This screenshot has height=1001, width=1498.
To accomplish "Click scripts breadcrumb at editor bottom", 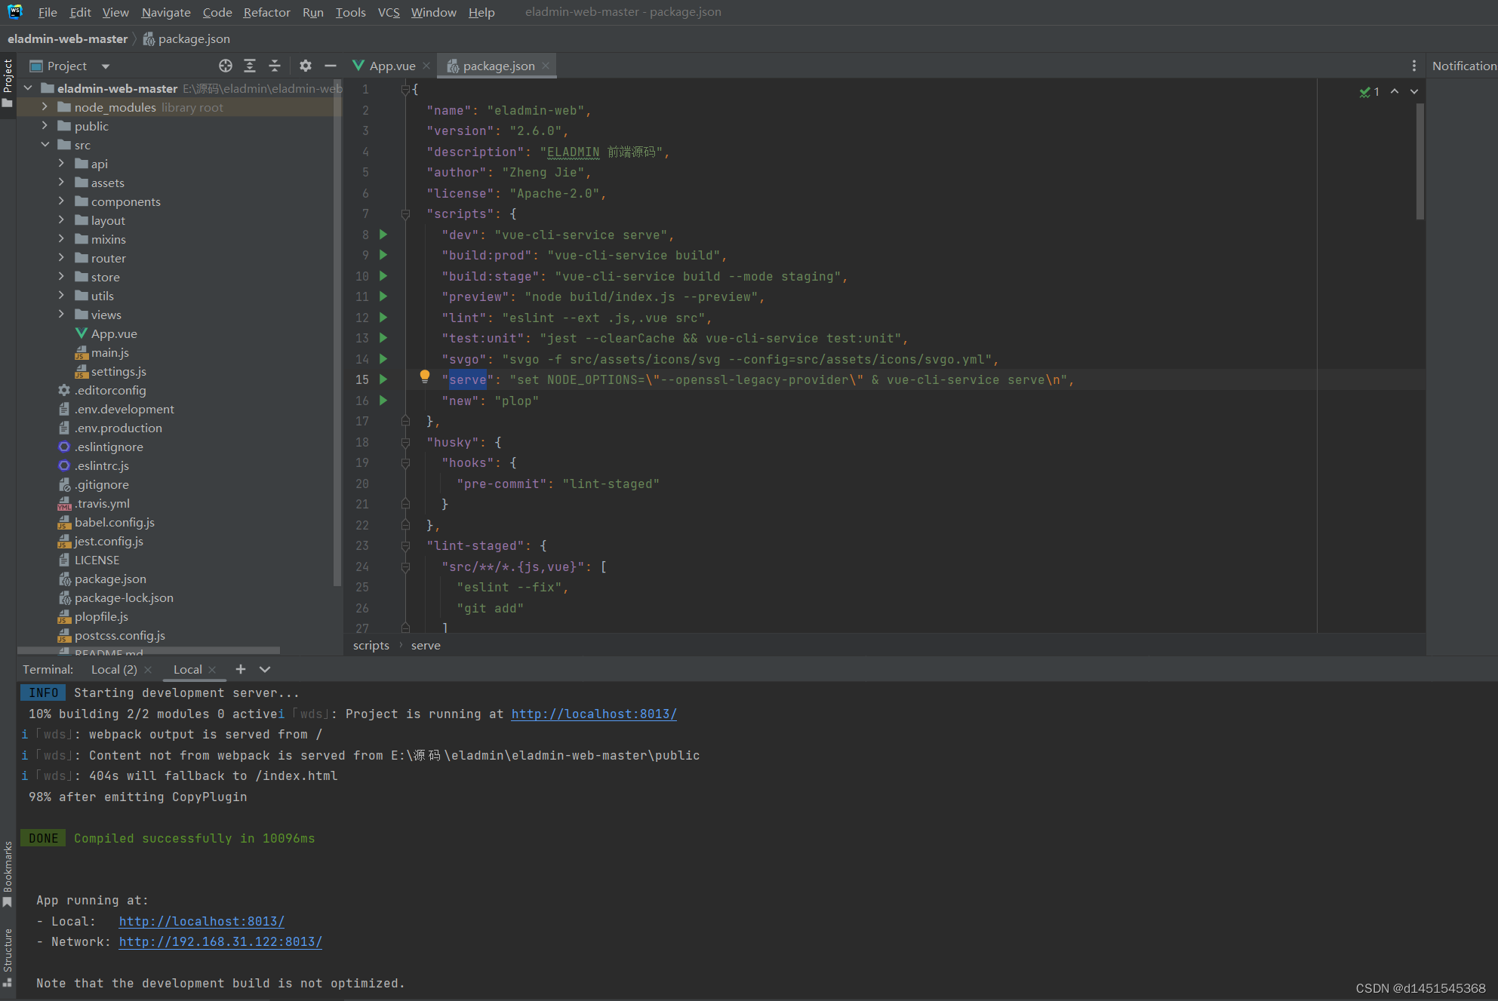I will (x=371, y=645).
